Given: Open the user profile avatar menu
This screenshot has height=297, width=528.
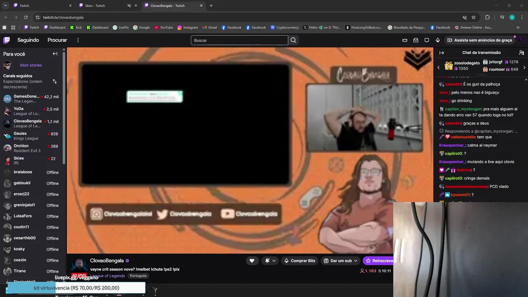Looking at the screenshot, I should click(x=521, y=40).
